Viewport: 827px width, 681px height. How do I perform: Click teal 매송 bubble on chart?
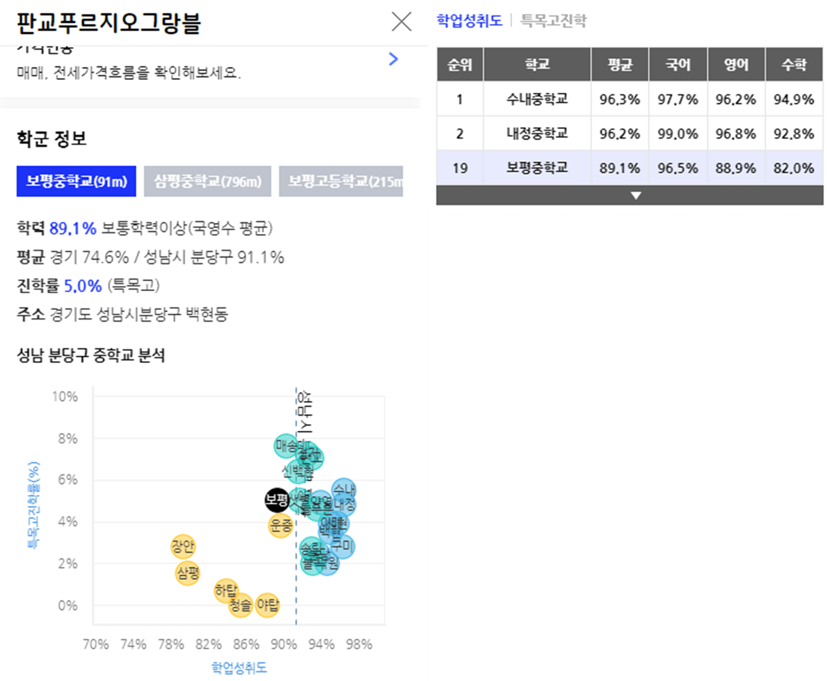pyautogui.click(x=286, y=446)
